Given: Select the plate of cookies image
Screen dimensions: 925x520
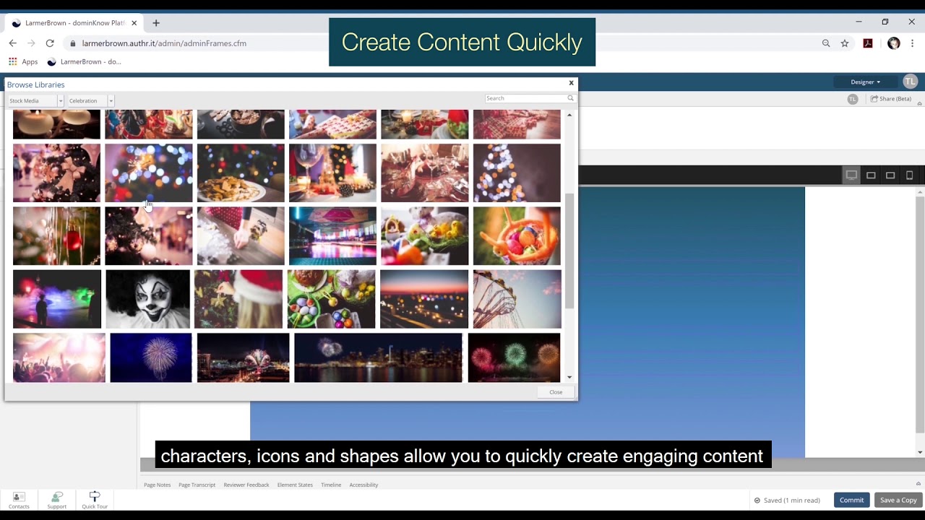Looking at the screenshot, I should 241,173.
